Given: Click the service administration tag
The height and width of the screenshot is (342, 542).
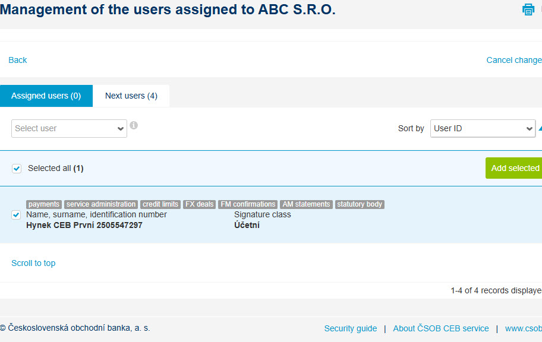Looking at the screenshot, I should [x=101, y=204].
